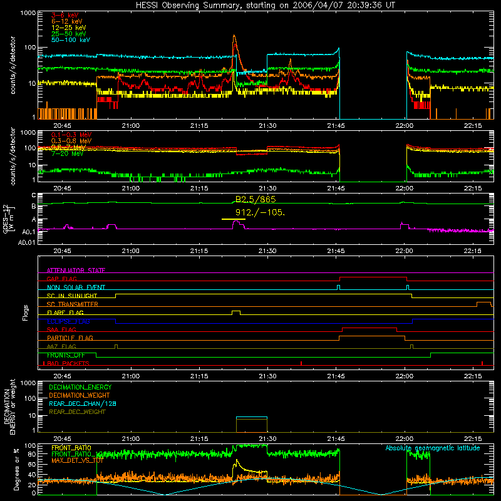Viewport: 501px width, 501px height.
Task: Click the SC_IN_SUNLIGHT flag label
Action: [x=72, y=296]
